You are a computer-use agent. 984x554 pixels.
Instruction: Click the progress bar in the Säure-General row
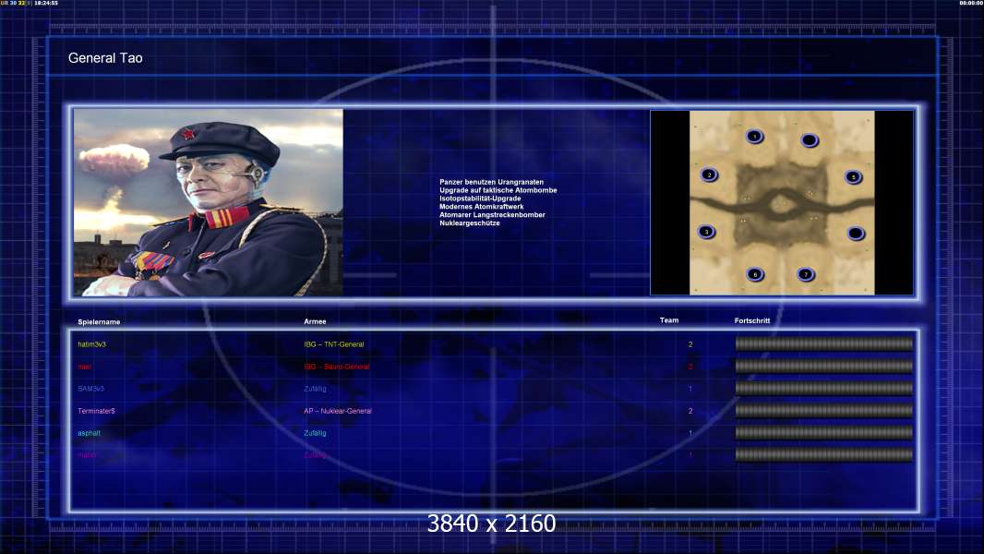click(x=824, y=366)
